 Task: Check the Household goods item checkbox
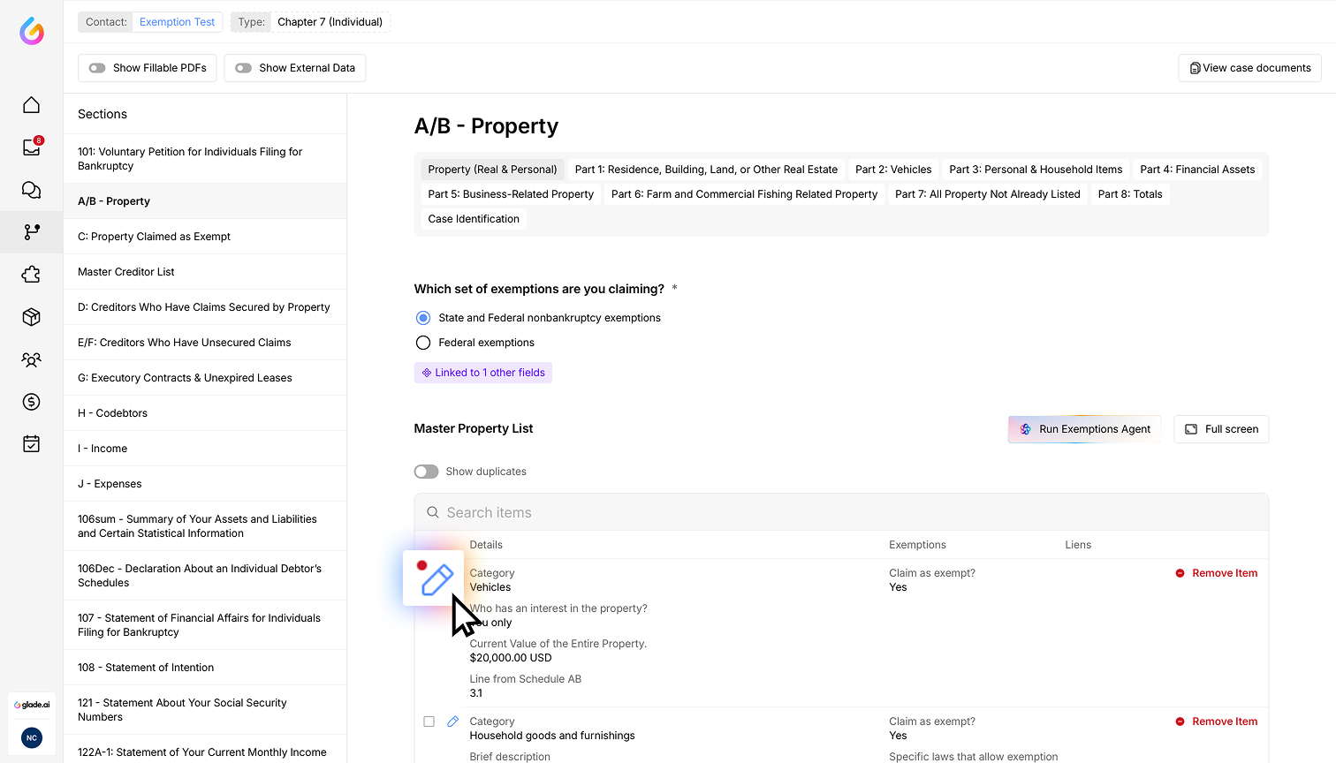pos(429,721)
